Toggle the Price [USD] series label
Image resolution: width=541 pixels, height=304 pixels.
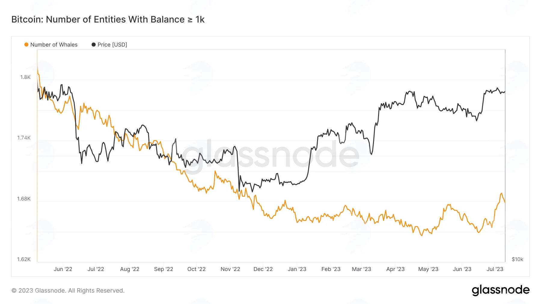[x=112, y=45]
